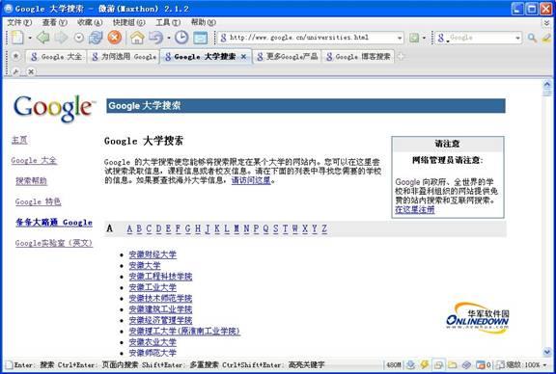Open the 缩放 100% zoom dropdown
The width and height of the screenshot is (556, 374).
pyautogui.click(x=526, y=364)
